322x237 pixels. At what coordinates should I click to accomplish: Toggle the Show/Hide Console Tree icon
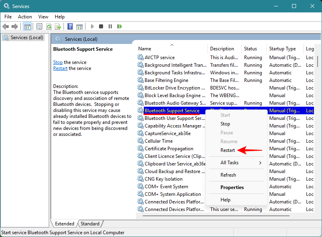(x=27, y=26)
